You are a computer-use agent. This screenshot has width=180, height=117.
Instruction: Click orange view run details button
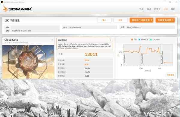pyautogui.click(x=141, y=20)
